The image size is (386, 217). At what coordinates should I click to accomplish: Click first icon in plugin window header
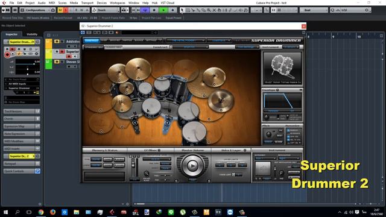click(x=83, y=33)
